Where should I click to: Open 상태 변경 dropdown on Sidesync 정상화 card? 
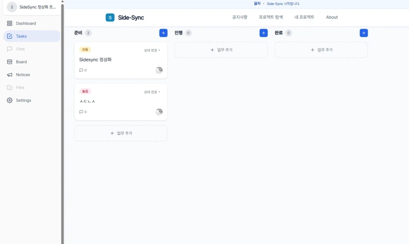(152, 50)
